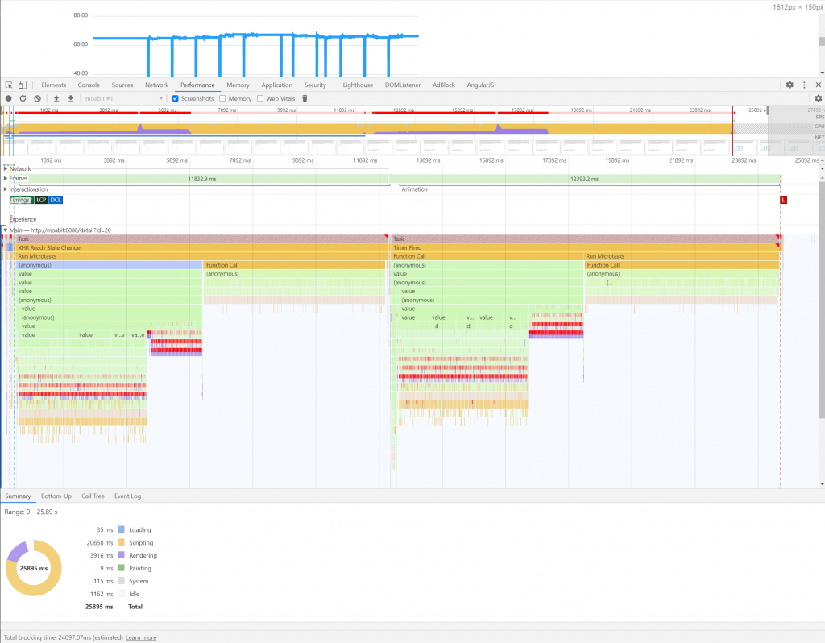Disable the Screenshots capture option
This screenshot has width=825, height=643.
(x=176, y=97)
